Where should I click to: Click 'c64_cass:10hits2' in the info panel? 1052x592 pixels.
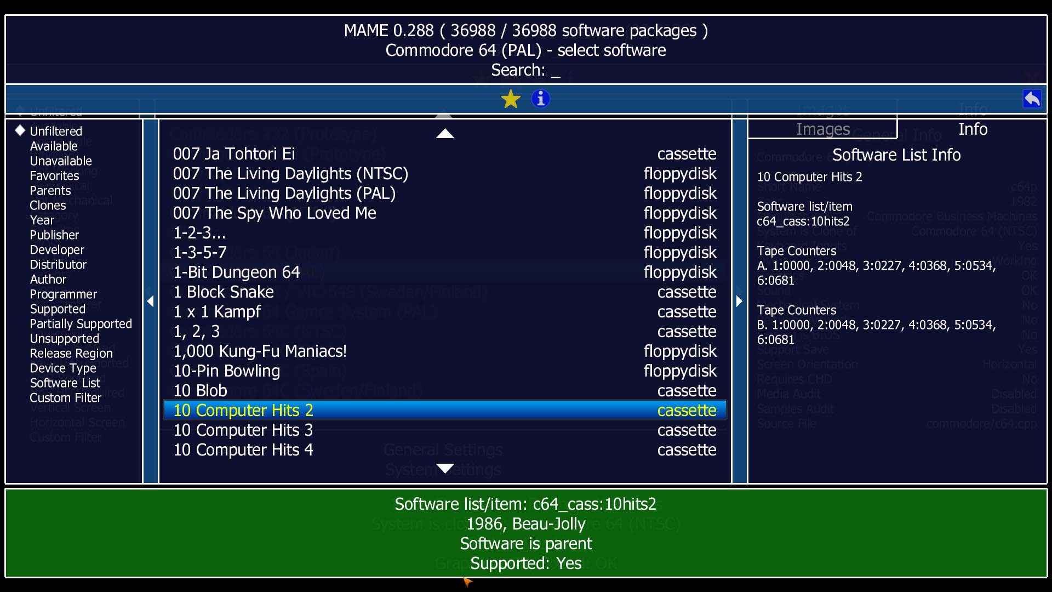pos(803,221)
